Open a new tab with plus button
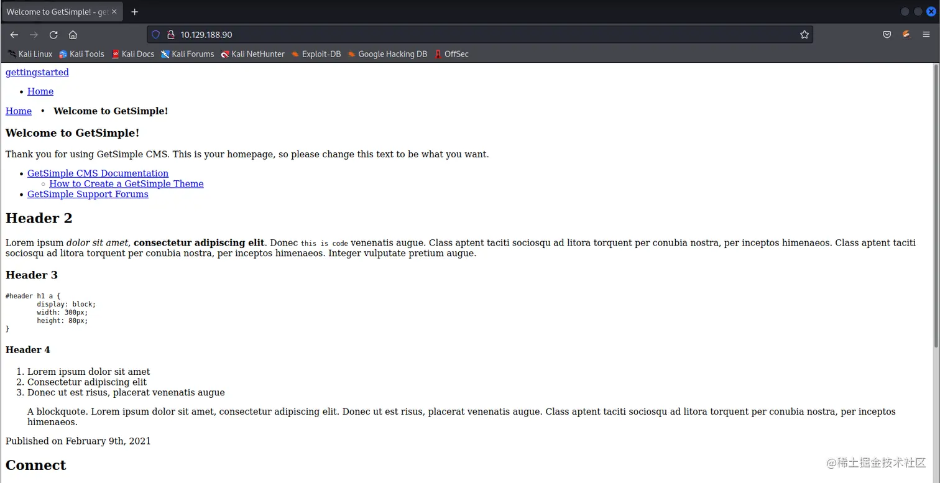 coord(135,12)
